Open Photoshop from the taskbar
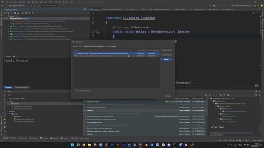 112,145
